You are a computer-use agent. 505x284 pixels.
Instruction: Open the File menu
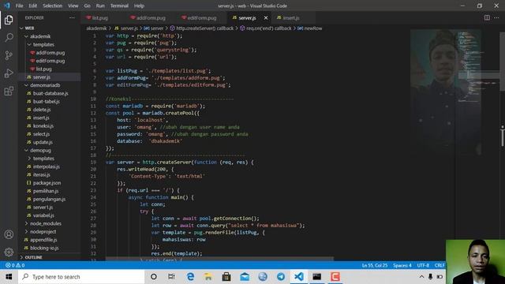point(19,6)
